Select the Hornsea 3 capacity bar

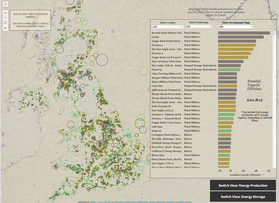237,45
